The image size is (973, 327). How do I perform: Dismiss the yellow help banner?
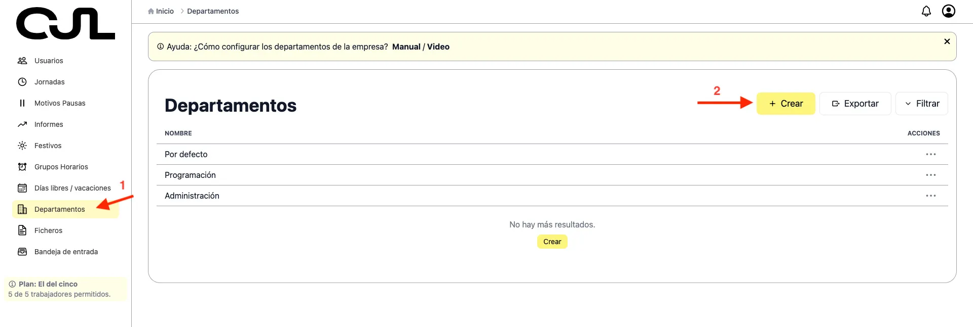click(947, 41)
